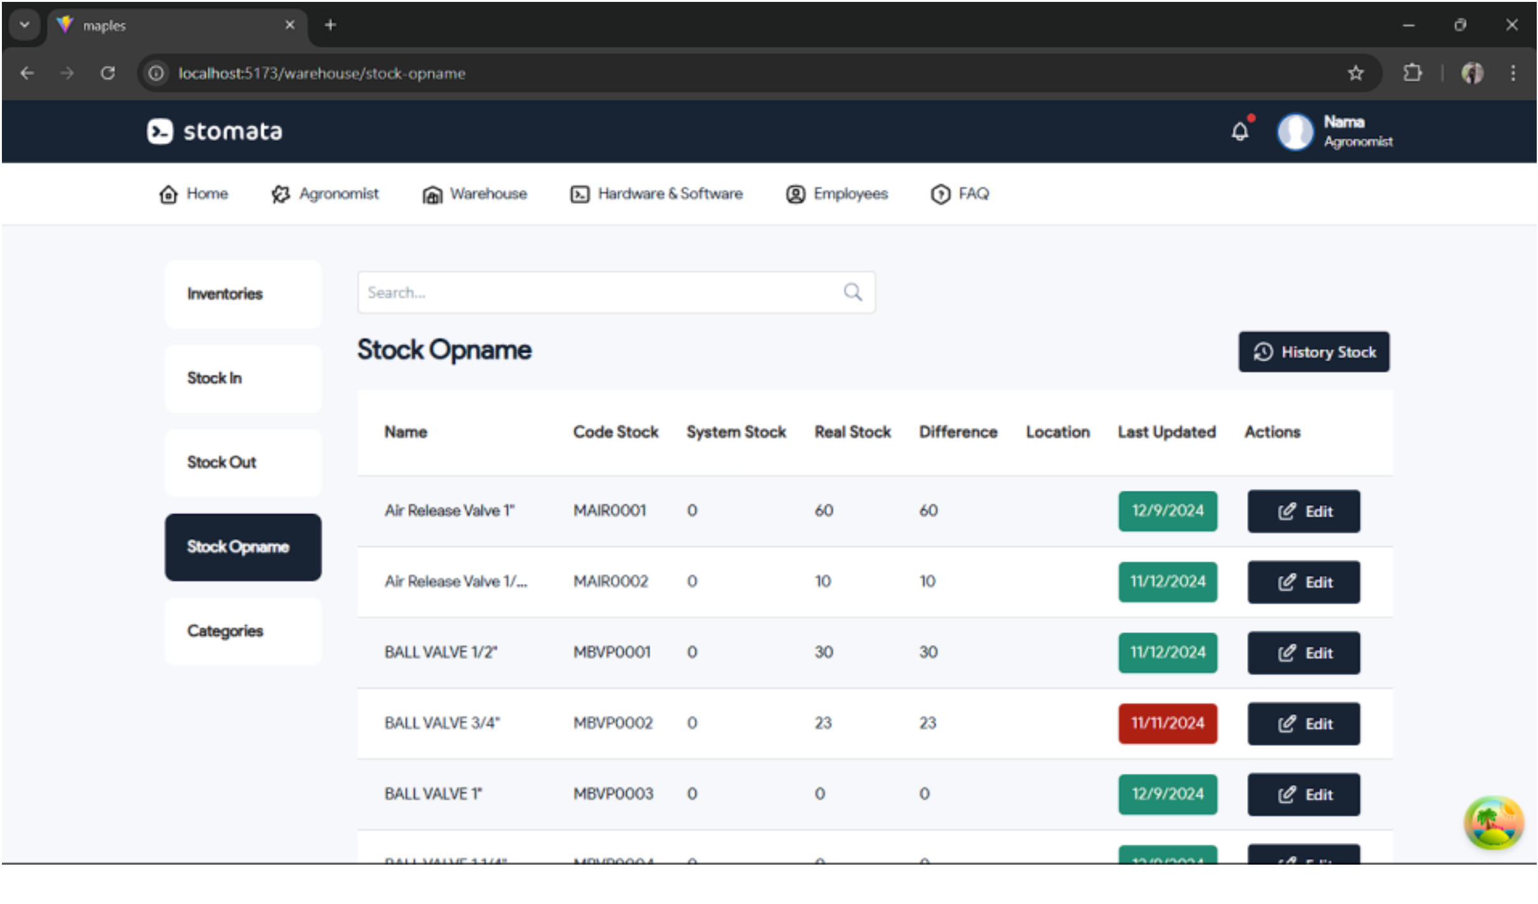Click the user profile avatar
Viewport: 1538px width, 904px height.
(1294, 131)
